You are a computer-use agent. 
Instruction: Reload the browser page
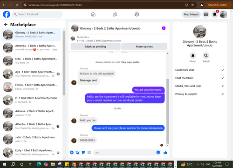click(x=17, y=5)
